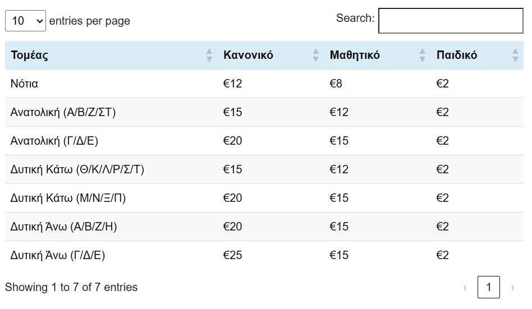Click the Ανατολική (Α/Β/Ζ/ΣΤ) row

point(63,112)
